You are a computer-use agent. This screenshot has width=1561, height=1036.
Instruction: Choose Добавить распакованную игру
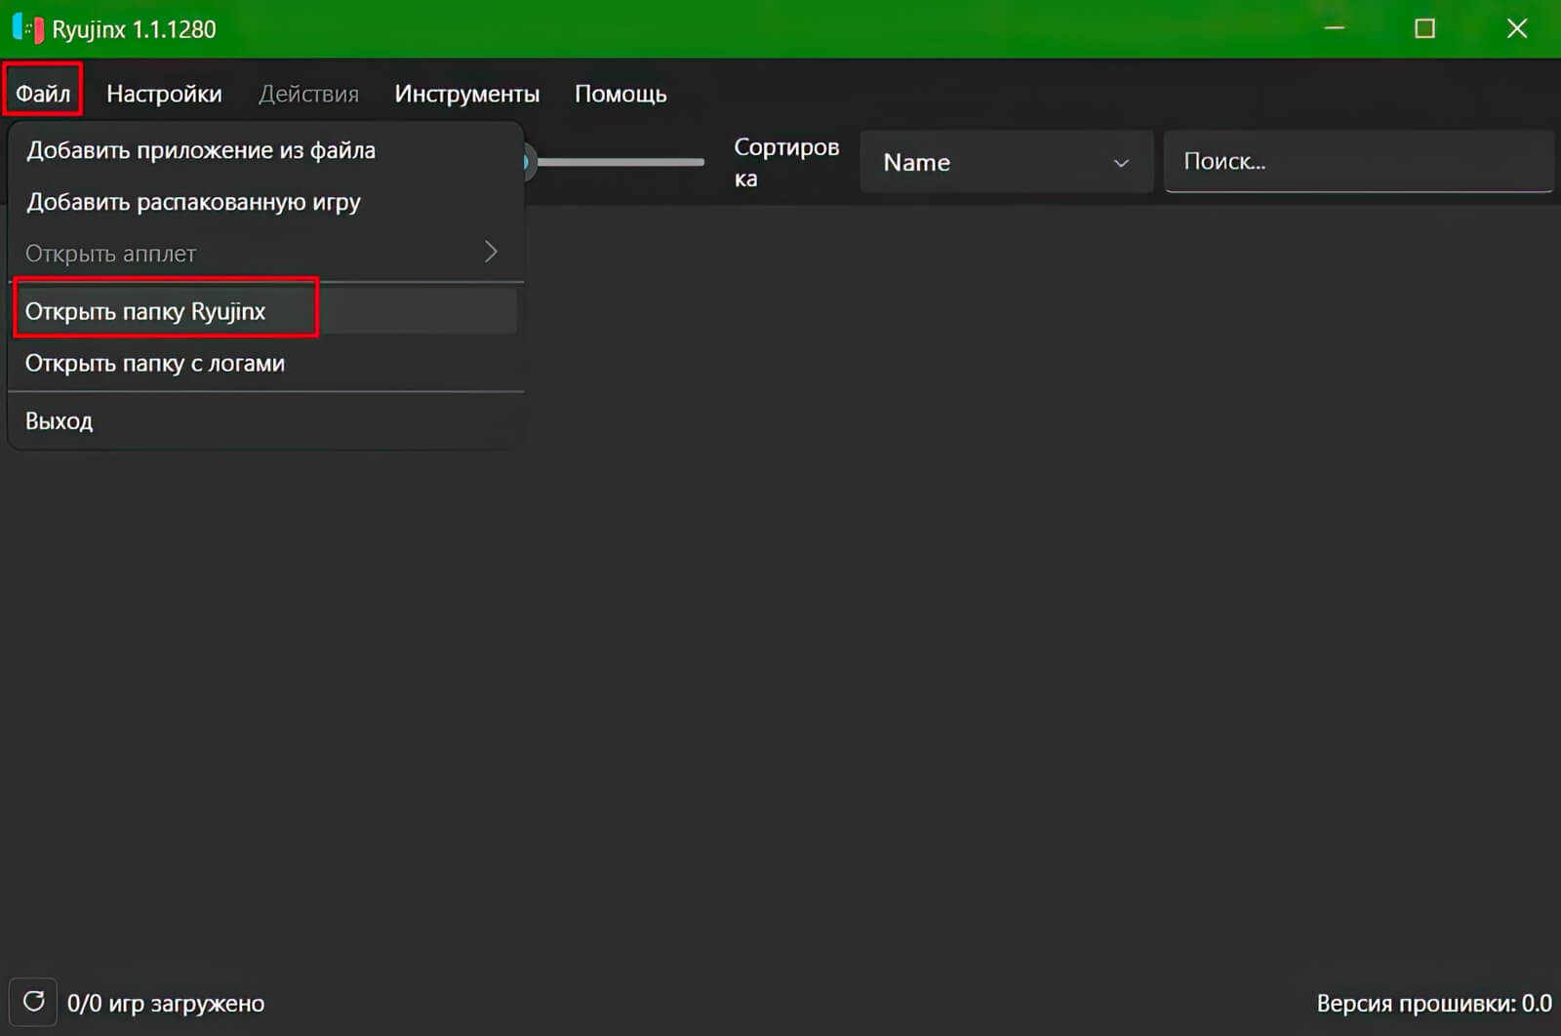point(265,202)
